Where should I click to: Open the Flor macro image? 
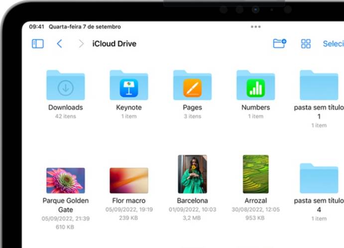[x=129, y=181]
